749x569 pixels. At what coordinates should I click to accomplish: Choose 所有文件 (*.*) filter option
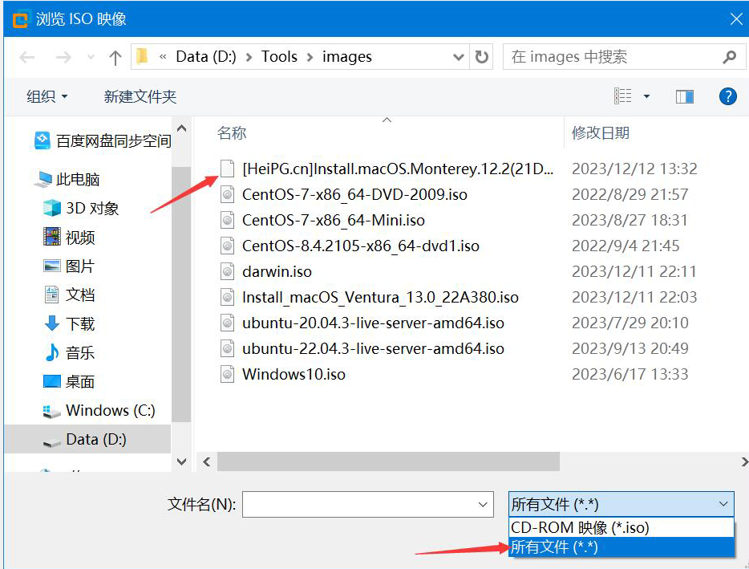tap(621, 547)
